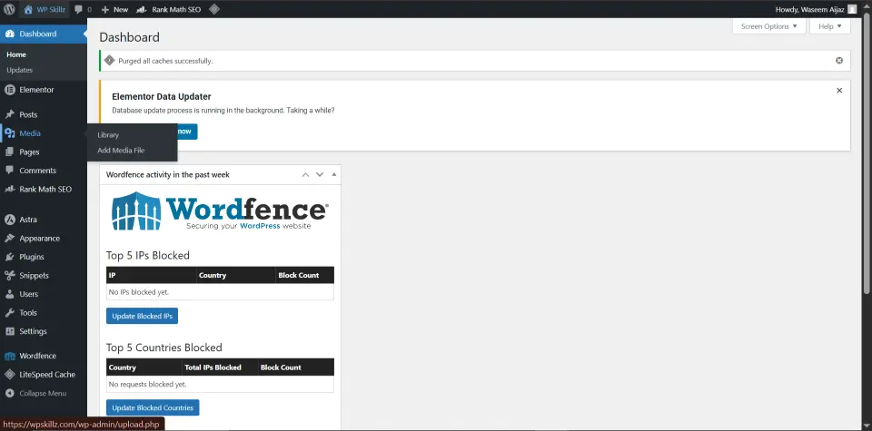Click 'No IPs blocked yet.' cell
The width and height of the screenshot is (872, 431).
(x=220, y=291)
